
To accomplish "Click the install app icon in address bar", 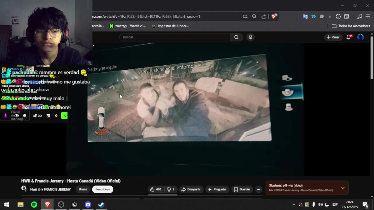I will [x=245, y=16].
